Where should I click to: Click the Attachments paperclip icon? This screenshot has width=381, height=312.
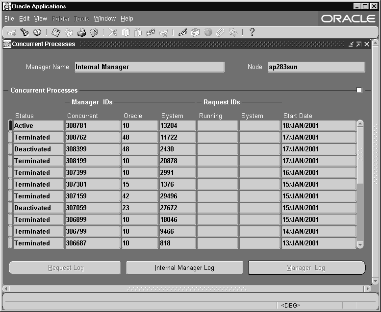click(x=220, y=32)
